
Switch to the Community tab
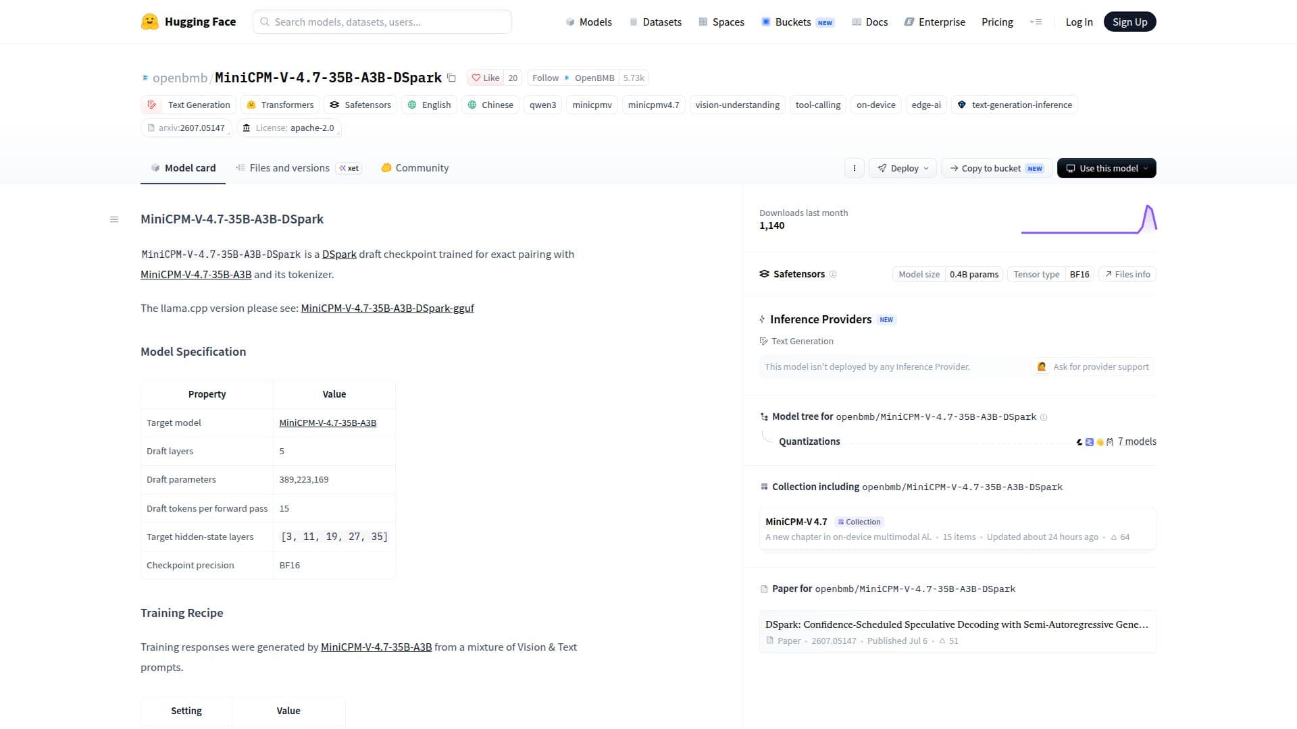point(415,168)
